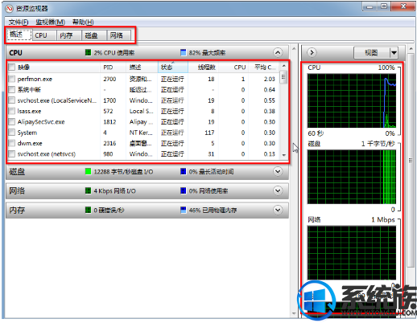Check the perfmon.exe process checkbox
The height and width of the screenshot is (323, 417).
(x=11, y=79)
